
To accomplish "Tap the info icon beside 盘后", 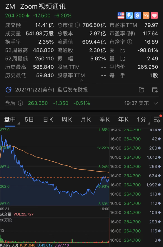I will [21, 103].
